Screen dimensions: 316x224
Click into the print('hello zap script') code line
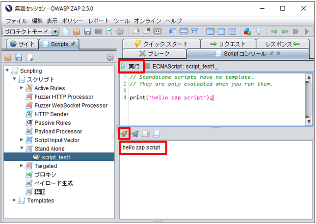(171, 98)
